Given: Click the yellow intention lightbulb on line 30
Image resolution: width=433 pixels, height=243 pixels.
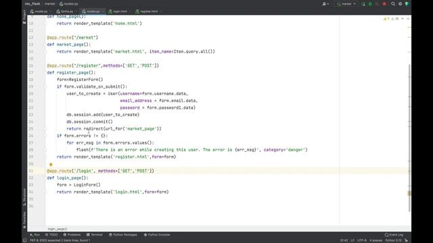Looking at the screenshot, I should [x=51, y=165].
